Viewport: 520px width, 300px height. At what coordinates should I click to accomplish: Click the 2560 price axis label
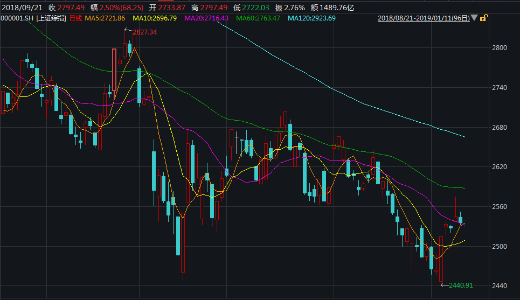500,207
